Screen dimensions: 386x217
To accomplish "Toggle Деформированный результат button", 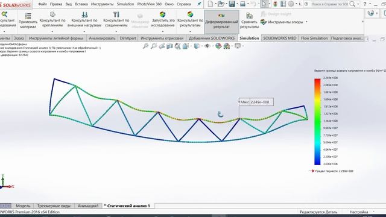I will [221, 22].
